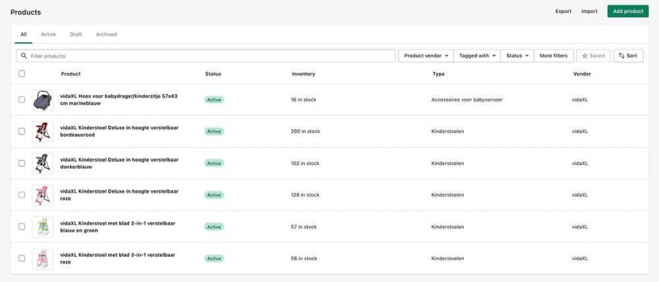Click the Add product button
Image resolution: width=659 pixels, height=282 pixels.
628,11
